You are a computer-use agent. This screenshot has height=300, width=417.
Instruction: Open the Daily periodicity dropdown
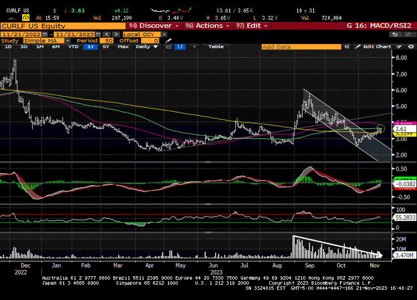pos(147,47)
